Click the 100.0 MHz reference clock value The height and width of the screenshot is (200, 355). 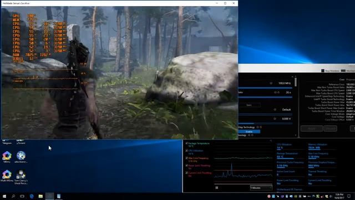pos(285,83)
